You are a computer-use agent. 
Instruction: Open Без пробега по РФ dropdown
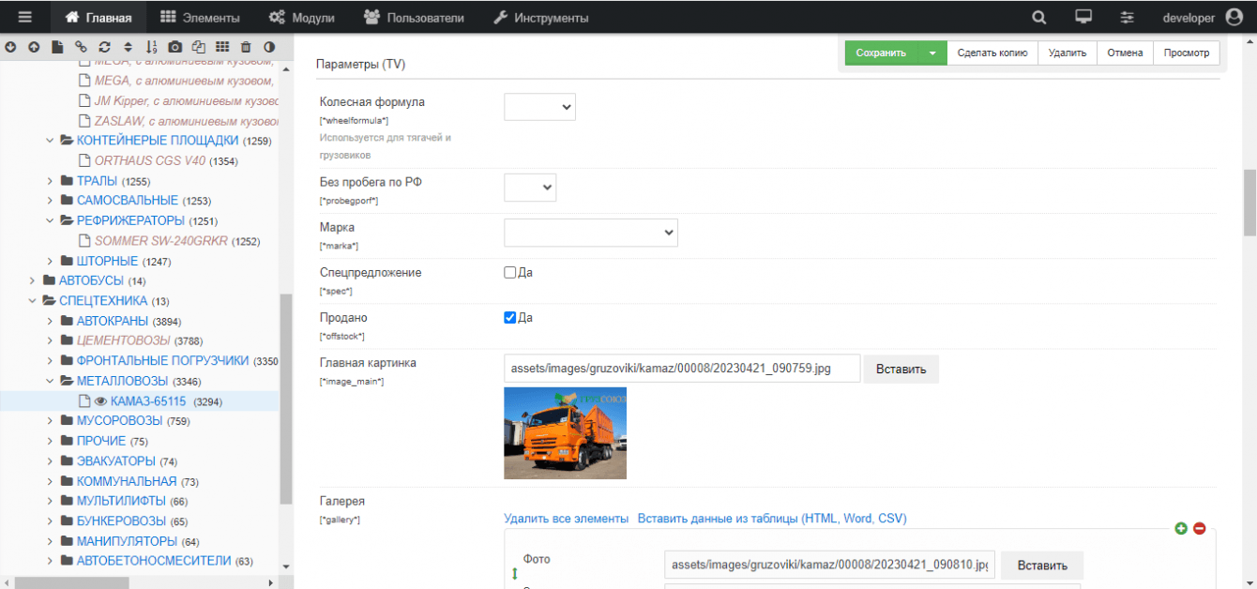click(x=530, y=188)
